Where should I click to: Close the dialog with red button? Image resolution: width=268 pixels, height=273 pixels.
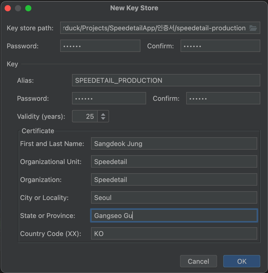8,8
